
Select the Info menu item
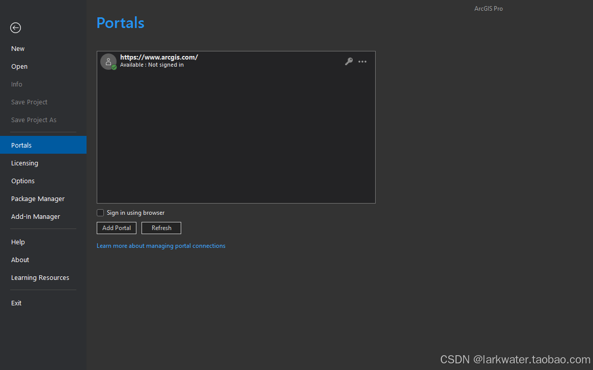(x=43, y=84)
